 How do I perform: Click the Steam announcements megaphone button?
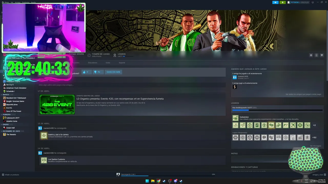tap(275, 2)
